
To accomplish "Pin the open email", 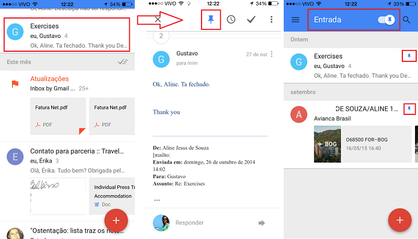I will click(211, 19).
